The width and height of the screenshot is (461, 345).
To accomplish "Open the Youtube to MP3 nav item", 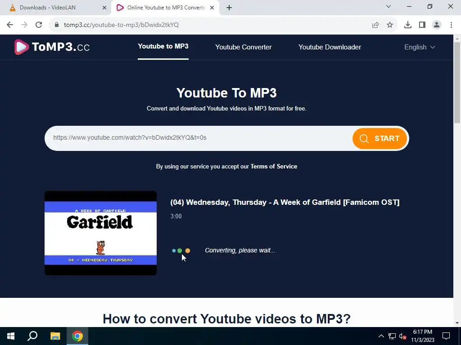I will click(163, 46).
